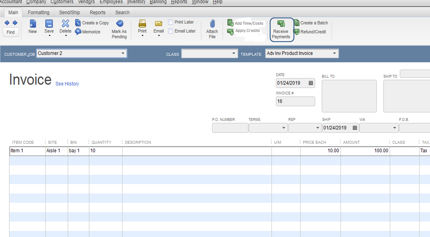The height and width of the screenshot is (237, 430).
Task: Delete the current invoice
Action: pos(65,27)
